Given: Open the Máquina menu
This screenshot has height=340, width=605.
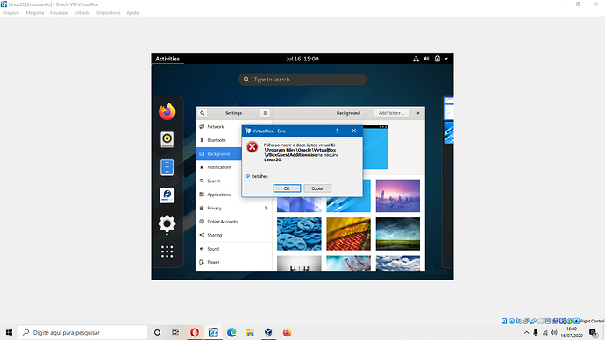Looking at the screenshot, I should pyautogui.click(x=35, y=13).
